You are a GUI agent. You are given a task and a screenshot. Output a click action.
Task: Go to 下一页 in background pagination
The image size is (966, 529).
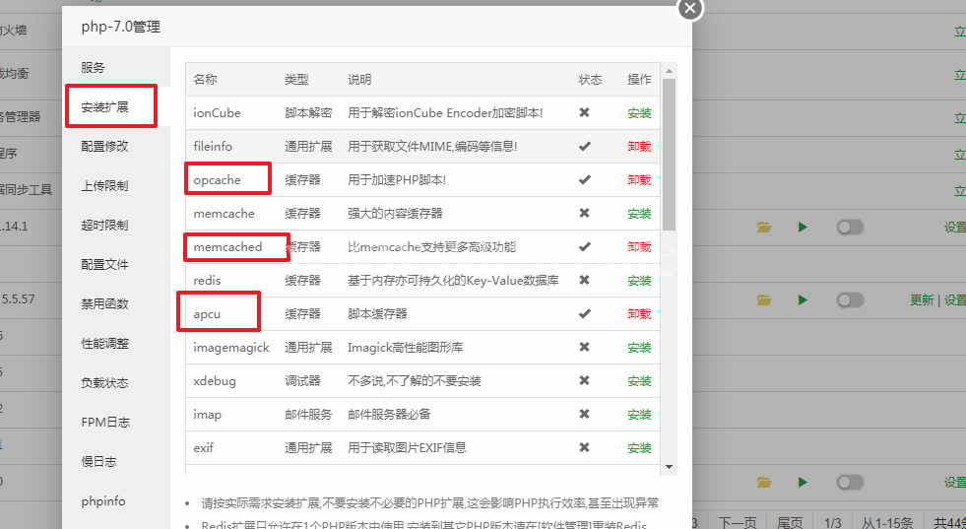coord(737,522)
